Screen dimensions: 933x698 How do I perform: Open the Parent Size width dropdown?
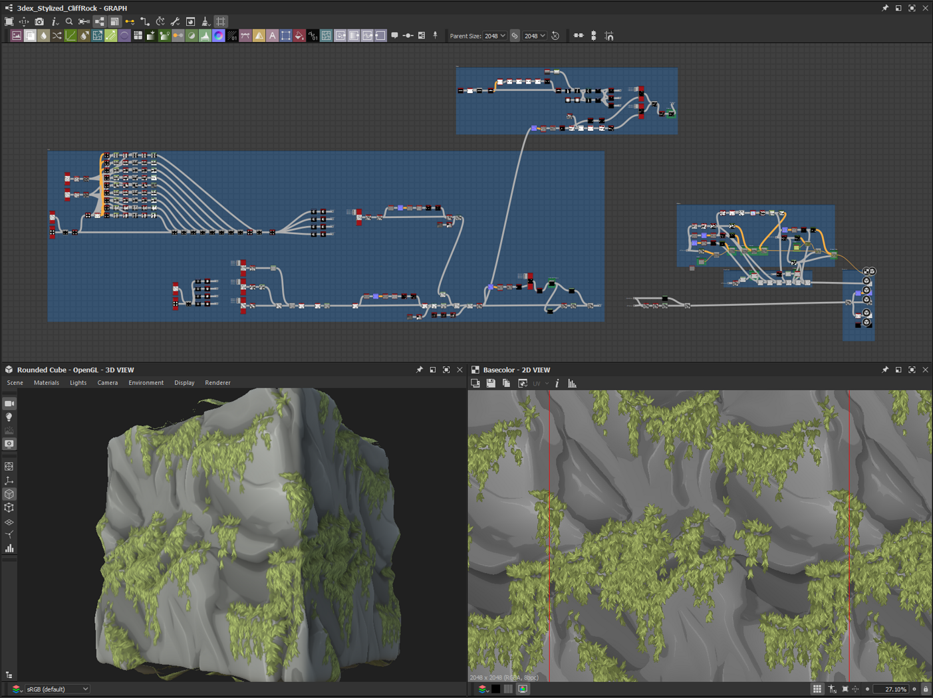tap(495, 36)
